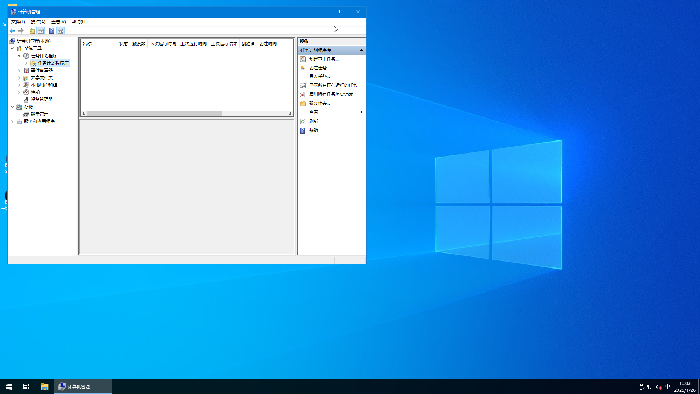Viewport: 700px width, 394px height.
Task: Click the 上次运行时间 column header
Action: pyautogui.click(x=193, y=44)
